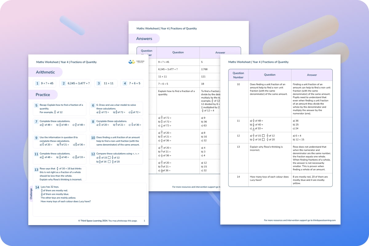369x246 pixels.
Task: Select the Answers section heading
Action: click(x=144, y=38)
